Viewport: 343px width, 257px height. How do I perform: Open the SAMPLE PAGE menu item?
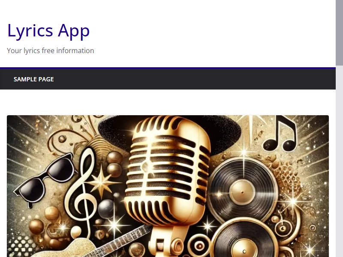point(34,79)
